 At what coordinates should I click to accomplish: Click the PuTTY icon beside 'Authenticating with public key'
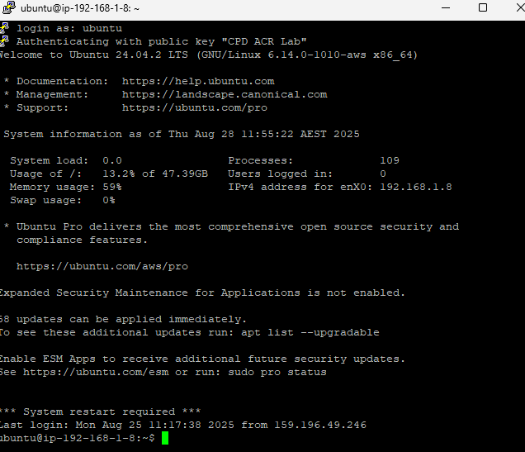point(4,41)
